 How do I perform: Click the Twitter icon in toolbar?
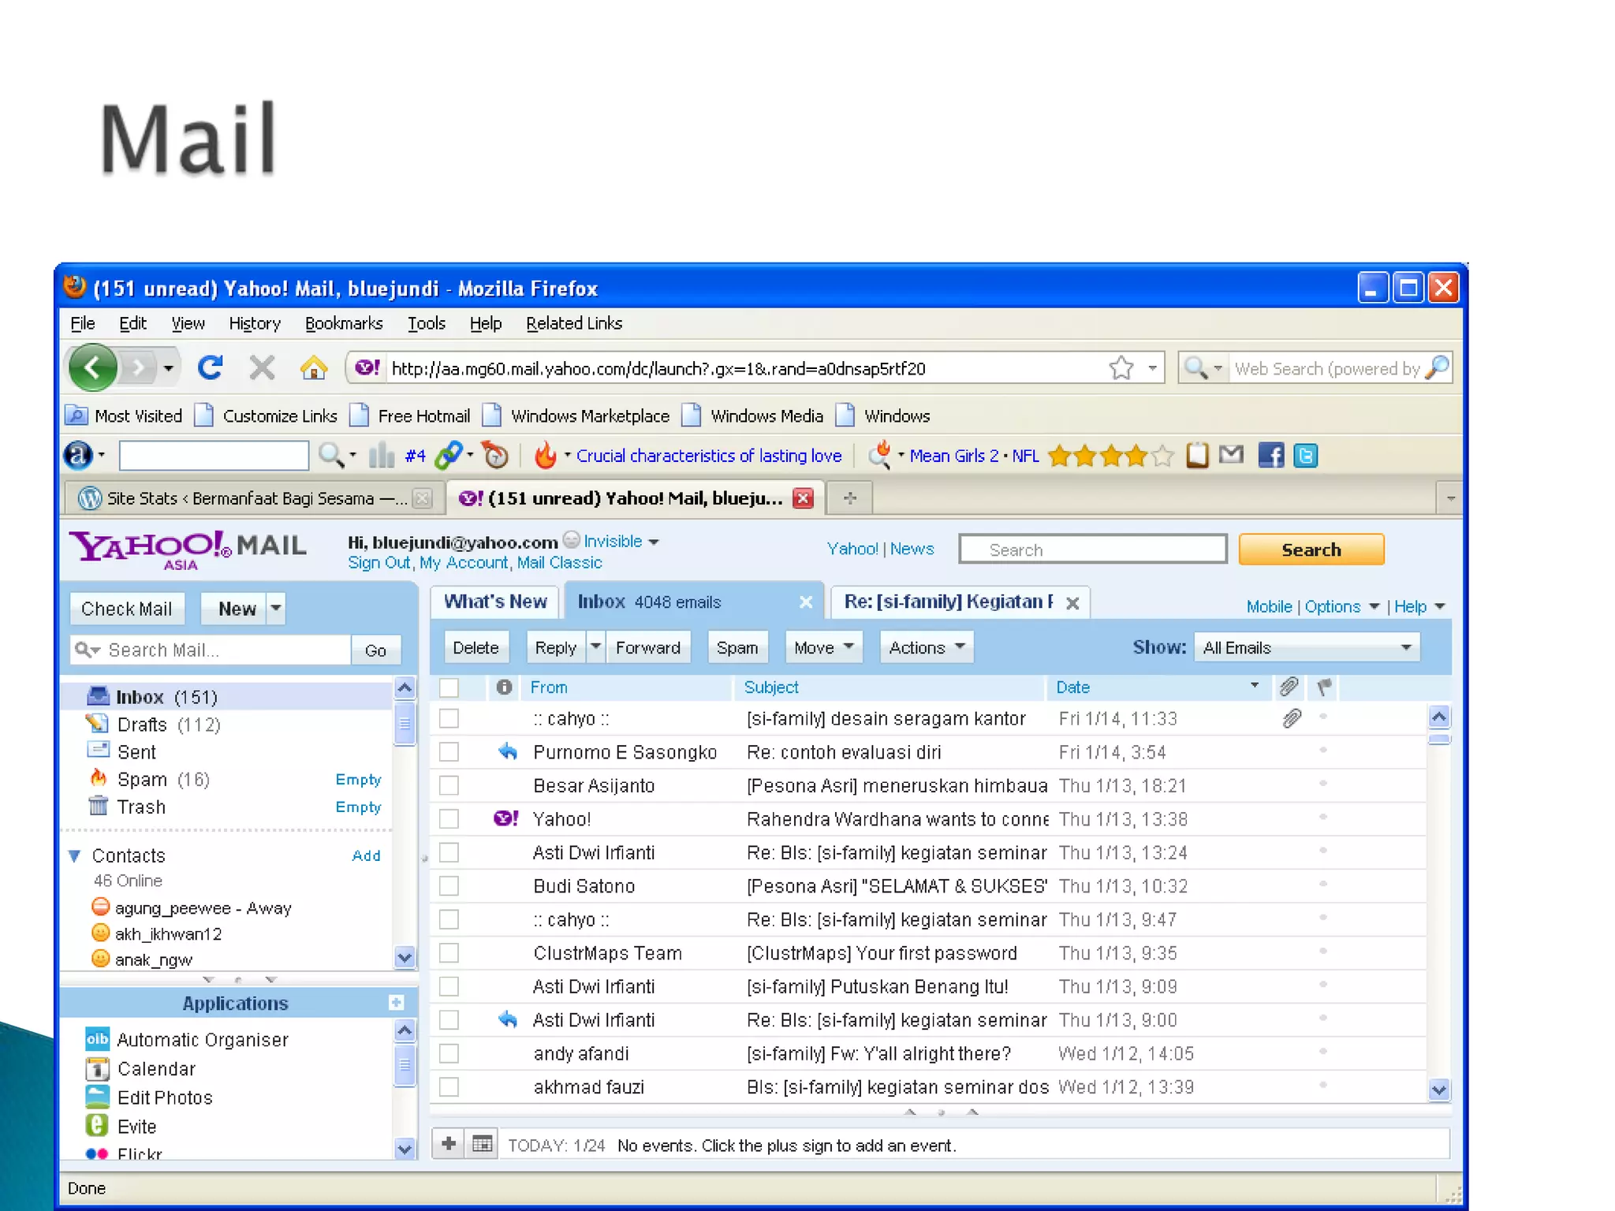point(1306,455)
